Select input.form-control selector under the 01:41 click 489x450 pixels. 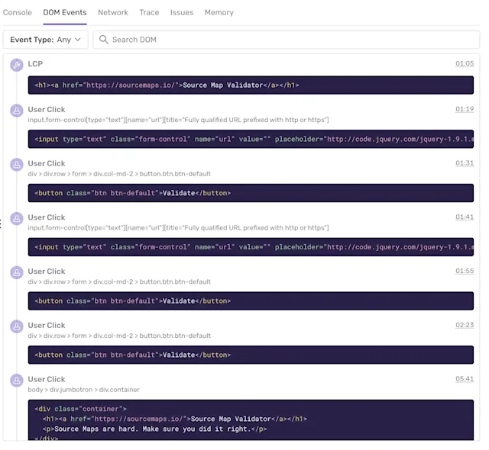click(178, 228)
